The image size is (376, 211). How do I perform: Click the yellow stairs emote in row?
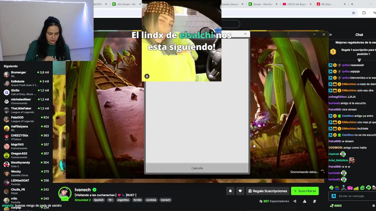tap(356, 188)
